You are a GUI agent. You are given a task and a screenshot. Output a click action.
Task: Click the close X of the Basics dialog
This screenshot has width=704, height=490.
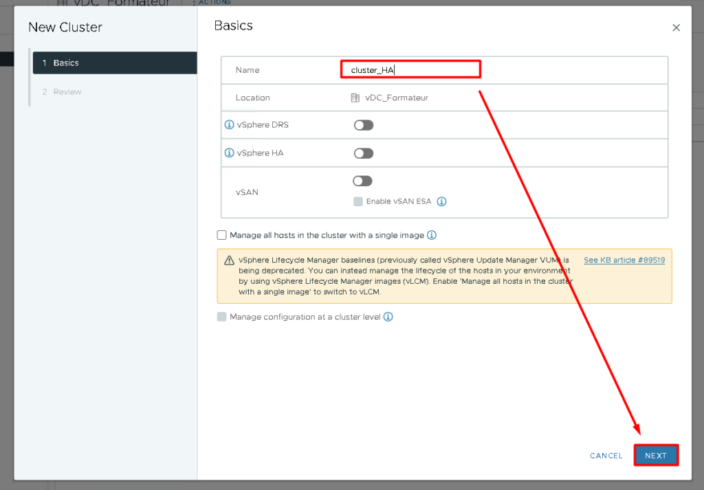(676, 27)
